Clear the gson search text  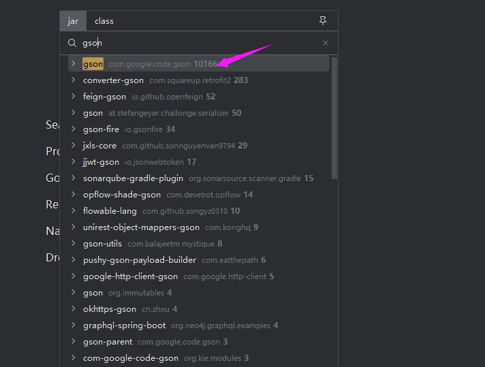pyautogui.click(x=326, y=43)
